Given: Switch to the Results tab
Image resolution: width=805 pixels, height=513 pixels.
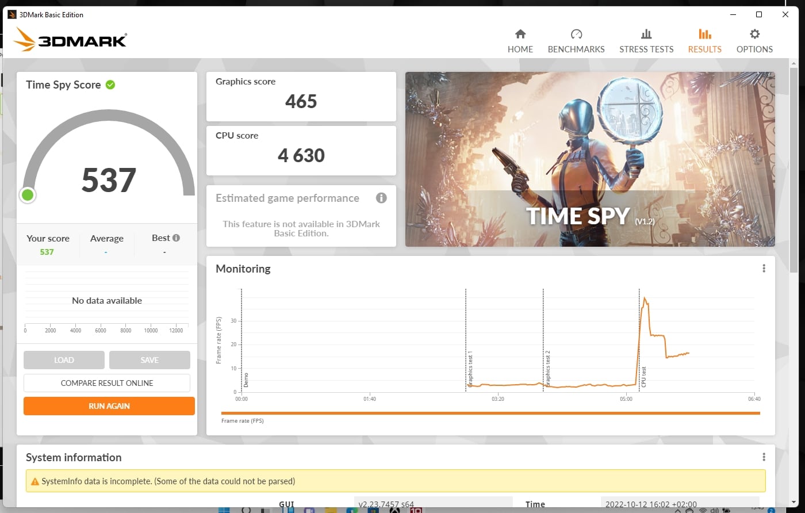Looking at the screenshot, I should (x=704, y=40).
